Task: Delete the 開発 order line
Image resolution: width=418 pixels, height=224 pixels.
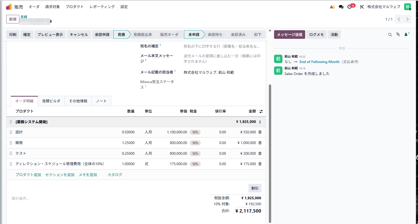Action: (x=260, y=143)
